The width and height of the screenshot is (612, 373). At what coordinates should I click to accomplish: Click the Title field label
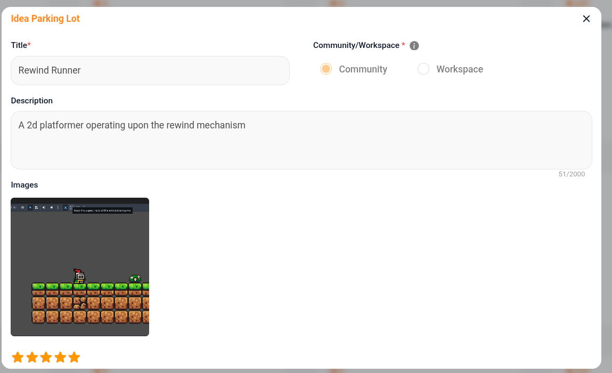(19, 45)
